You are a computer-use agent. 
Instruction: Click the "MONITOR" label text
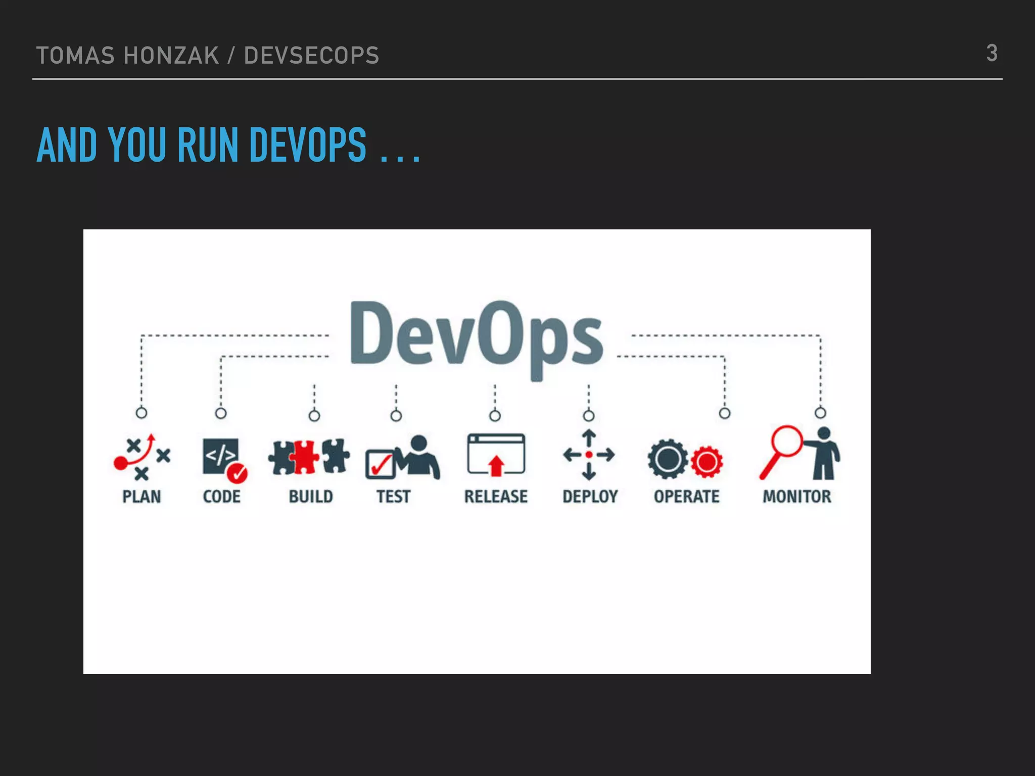click(x=797, y=497)
